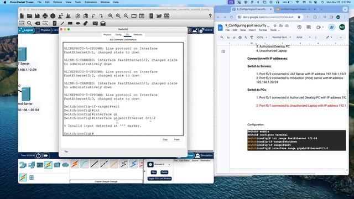
Task: Click Toggle PDU List Window button
Action: pyautogui.click(x=159, y=179)
